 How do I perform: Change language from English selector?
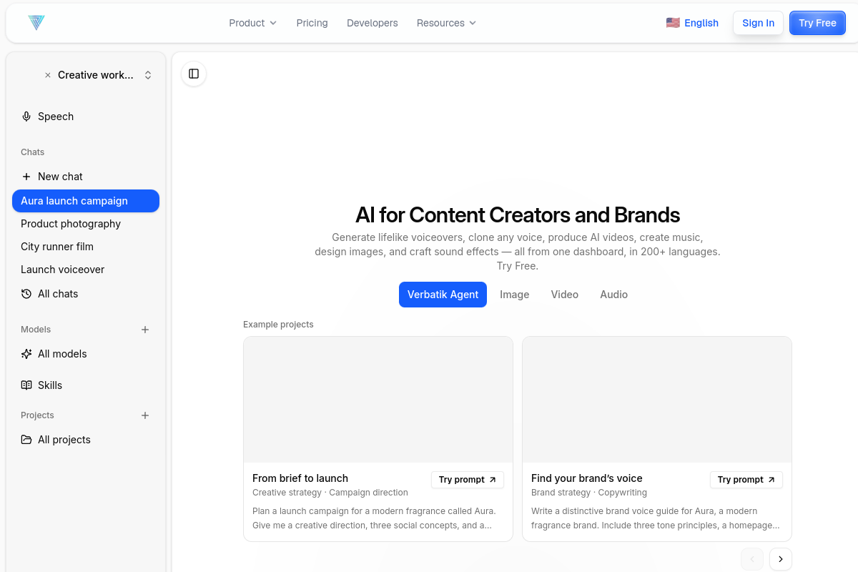[x=692, y=23]
